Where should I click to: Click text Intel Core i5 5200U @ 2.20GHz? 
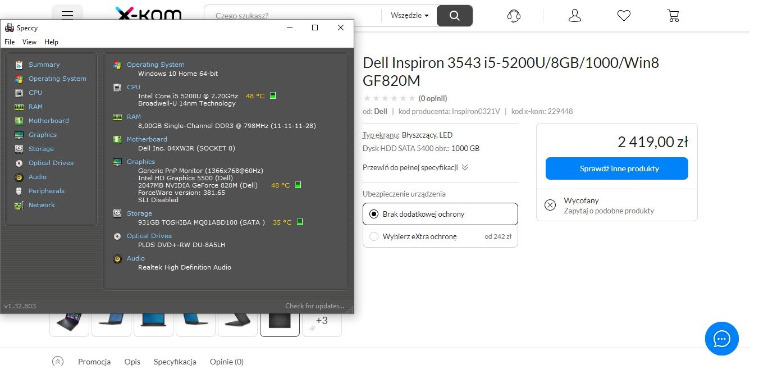click(188, 96)
